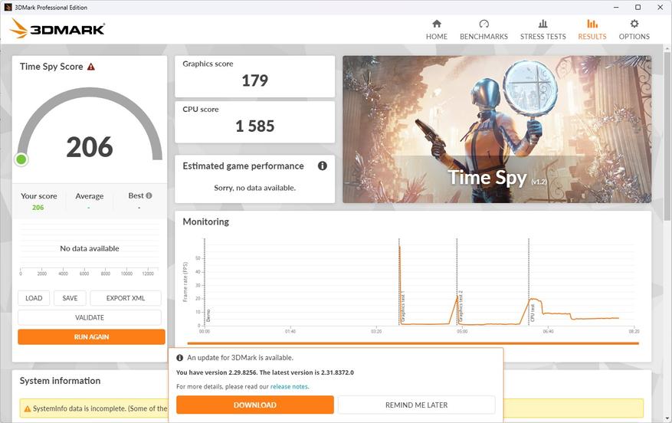The width and height of the screenshot is (672, 423).
Task: Click the update notification info icon
Action: coord(180,358)
